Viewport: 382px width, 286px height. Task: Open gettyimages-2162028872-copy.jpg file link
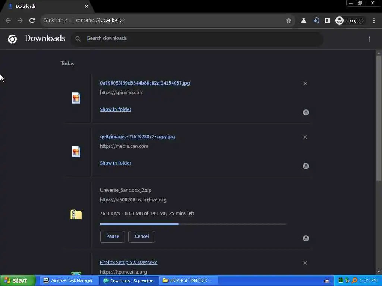[x=137, y=136]
